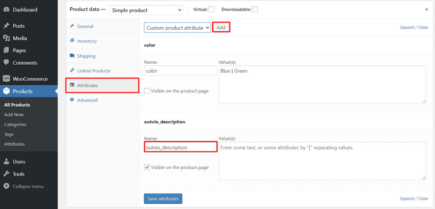Screen dimensions: 435x209
Task: Click the Add attribute button
Action: pos(221,28)
